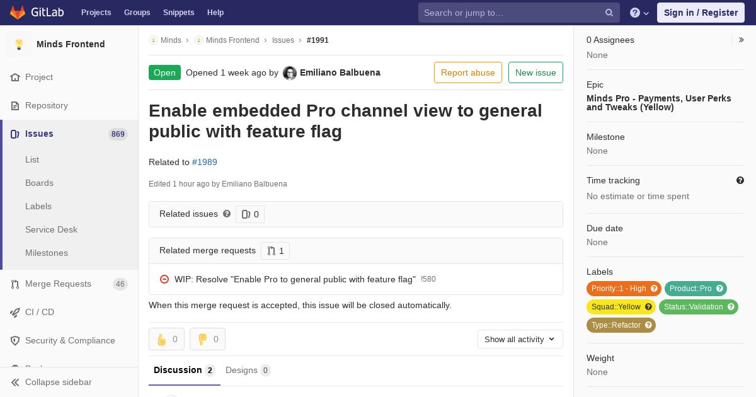This screenshot has height=397, width=756.
Task: Open Emiliano Balbuena's profile name link
Action: [340, 72]
